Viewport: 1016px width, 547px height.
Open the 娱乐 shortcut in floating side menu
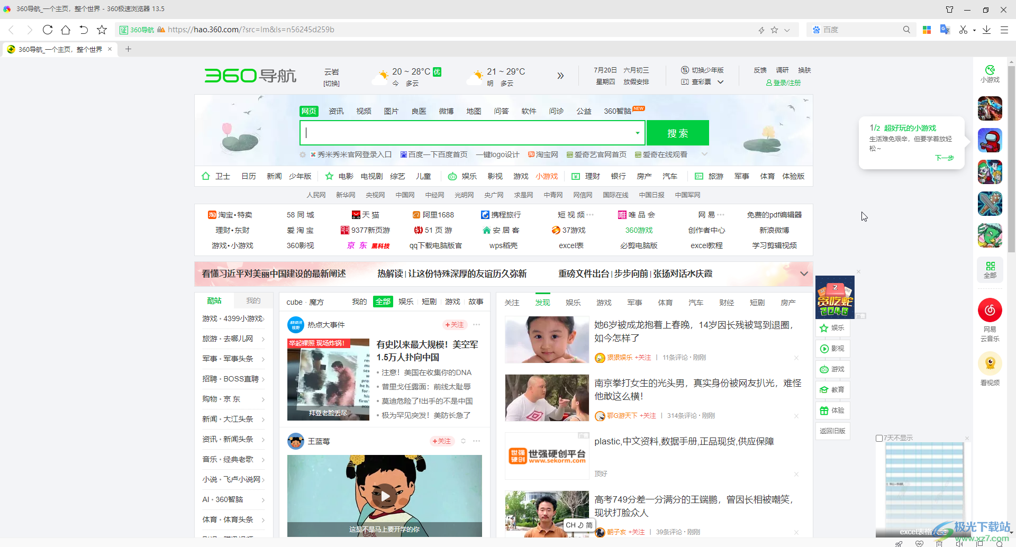click(x=832, y=328)
